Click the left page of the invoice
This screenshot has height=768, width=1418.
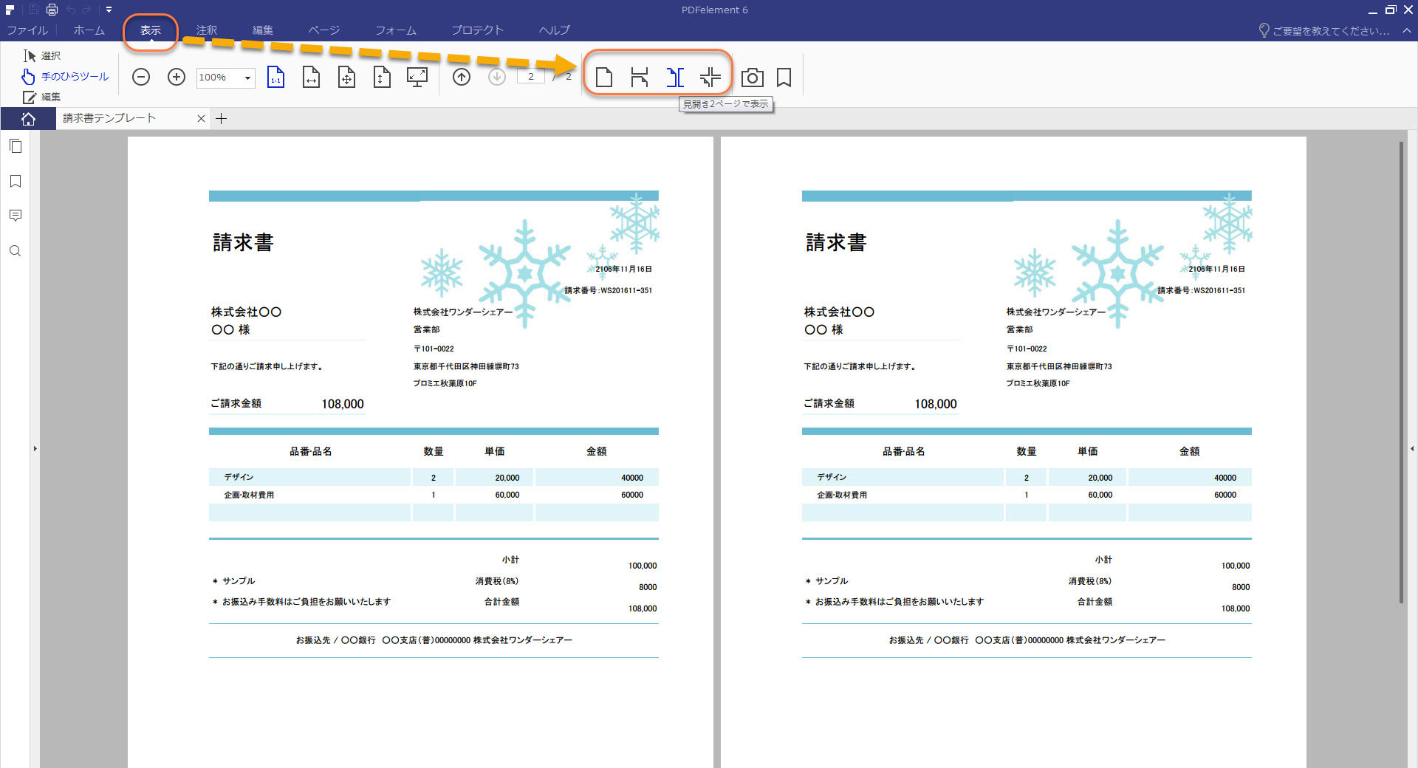[420, 452]
